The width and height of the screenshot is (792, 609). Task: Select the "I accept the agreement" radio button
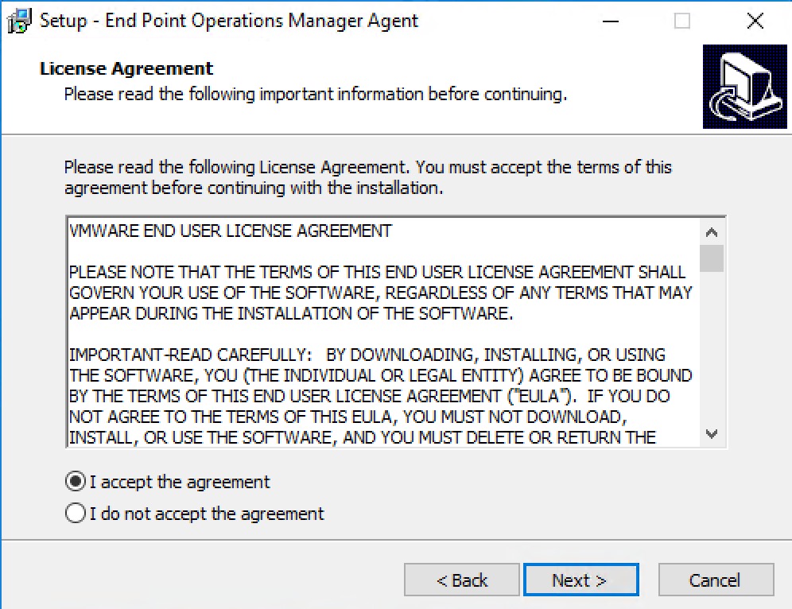click(x=76, y=482)
